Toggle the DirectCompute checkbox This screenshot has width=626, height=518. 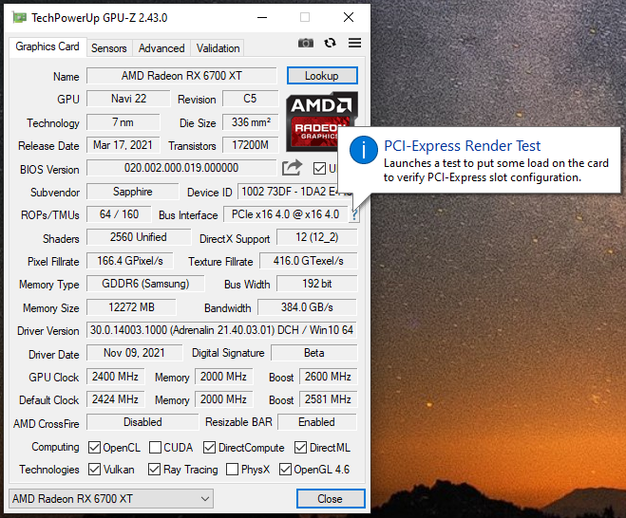pyautogui.click(x=209, y=448)
